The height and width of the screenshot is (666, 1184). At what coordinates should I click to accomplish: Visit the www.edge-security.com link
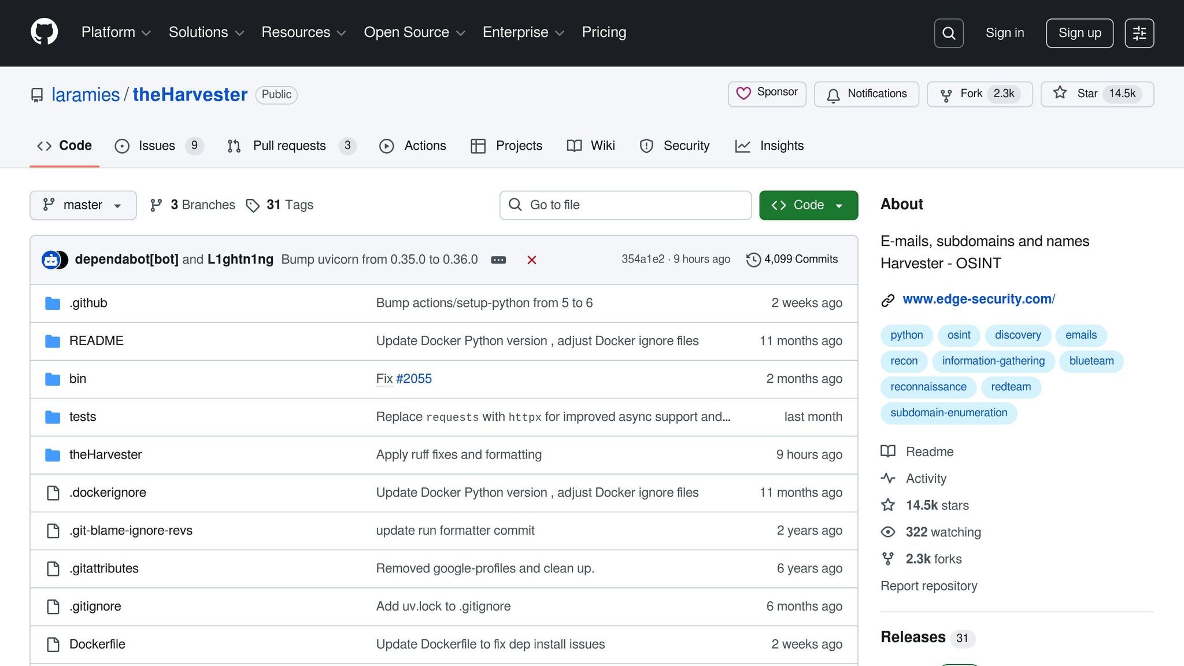(978, 299)
